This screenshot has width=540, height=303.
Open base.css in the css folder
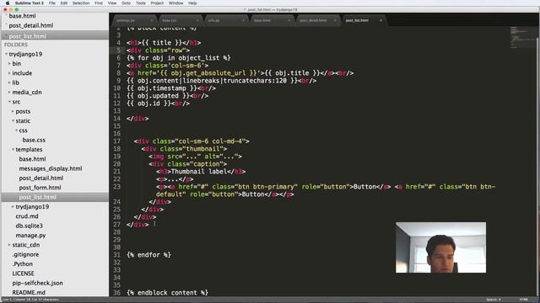(34, 140)
